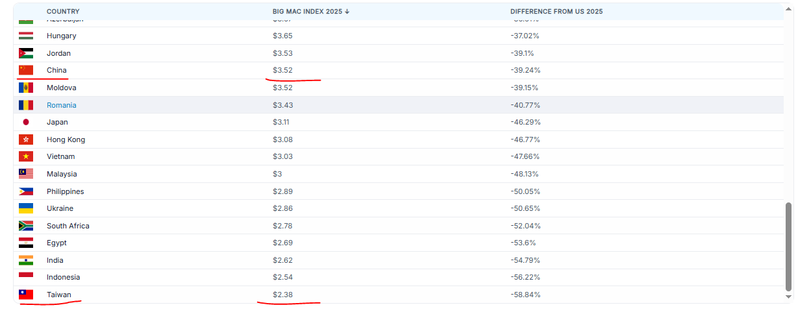Select the Philippines country name

click(65, 191)
